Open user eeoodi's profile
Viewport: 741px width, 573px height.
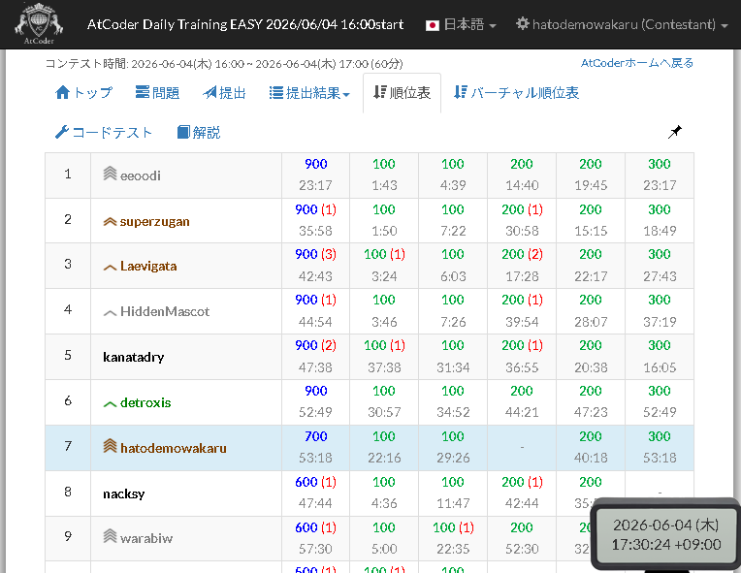[x=141, y=175]
